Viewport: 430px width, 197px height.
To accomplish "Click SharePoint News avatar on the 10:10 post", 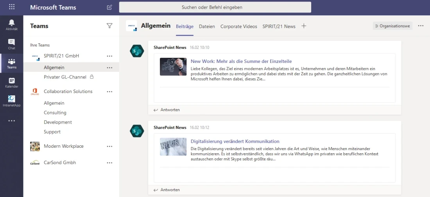I will (137, 51).
